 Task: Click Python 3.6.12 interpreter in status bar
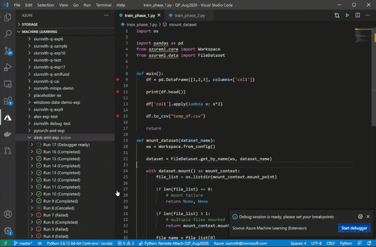click(x=80, y=243)
